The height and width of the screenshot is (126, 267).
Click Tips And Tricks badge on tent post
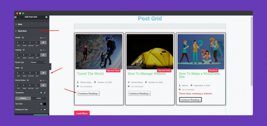[164, 71]
